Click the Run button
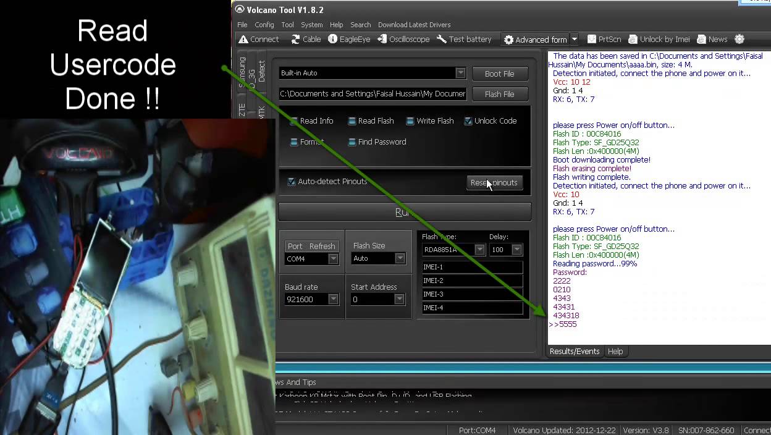Viewport: 771px width, 435px height. [x=405, y=212]
